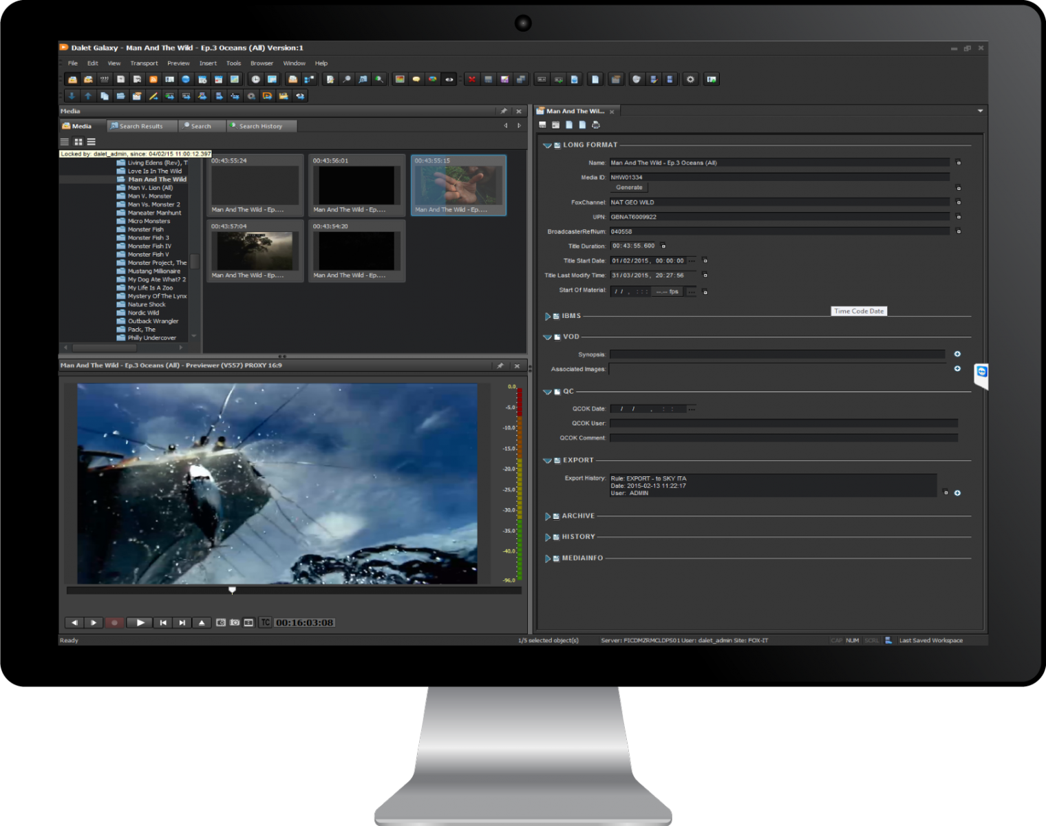
Task: Click the previewer timeline scrub handle
Action: click(x=233, y=591)
